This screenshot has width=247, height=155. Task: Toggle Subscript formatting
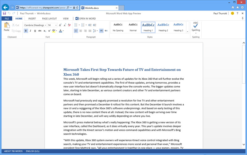pos(45,31)
